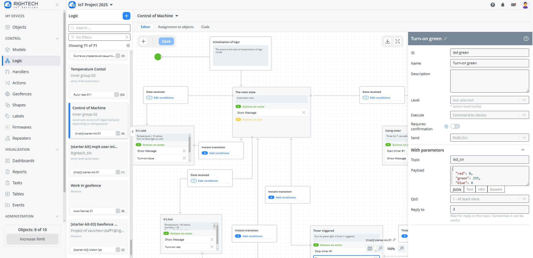Image resolution: width=533 pixels, height=258 pixels.
Task: Open the Code tab
Action: click(x=205, y=27)
